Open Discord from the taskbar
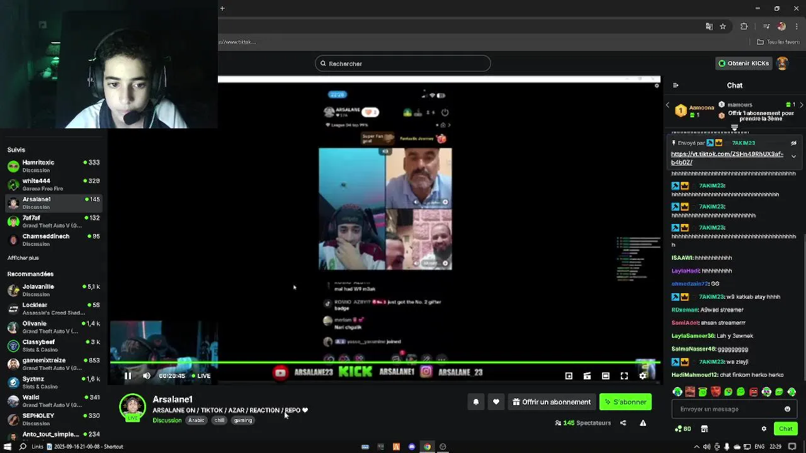 (412, 447)
